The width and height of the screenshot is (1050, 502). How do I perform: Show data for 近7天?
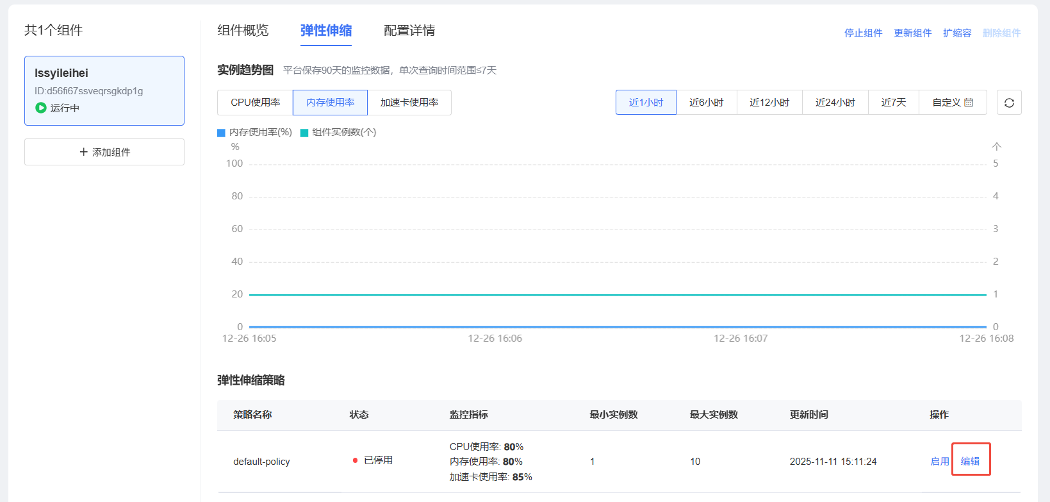click(893, 103)
